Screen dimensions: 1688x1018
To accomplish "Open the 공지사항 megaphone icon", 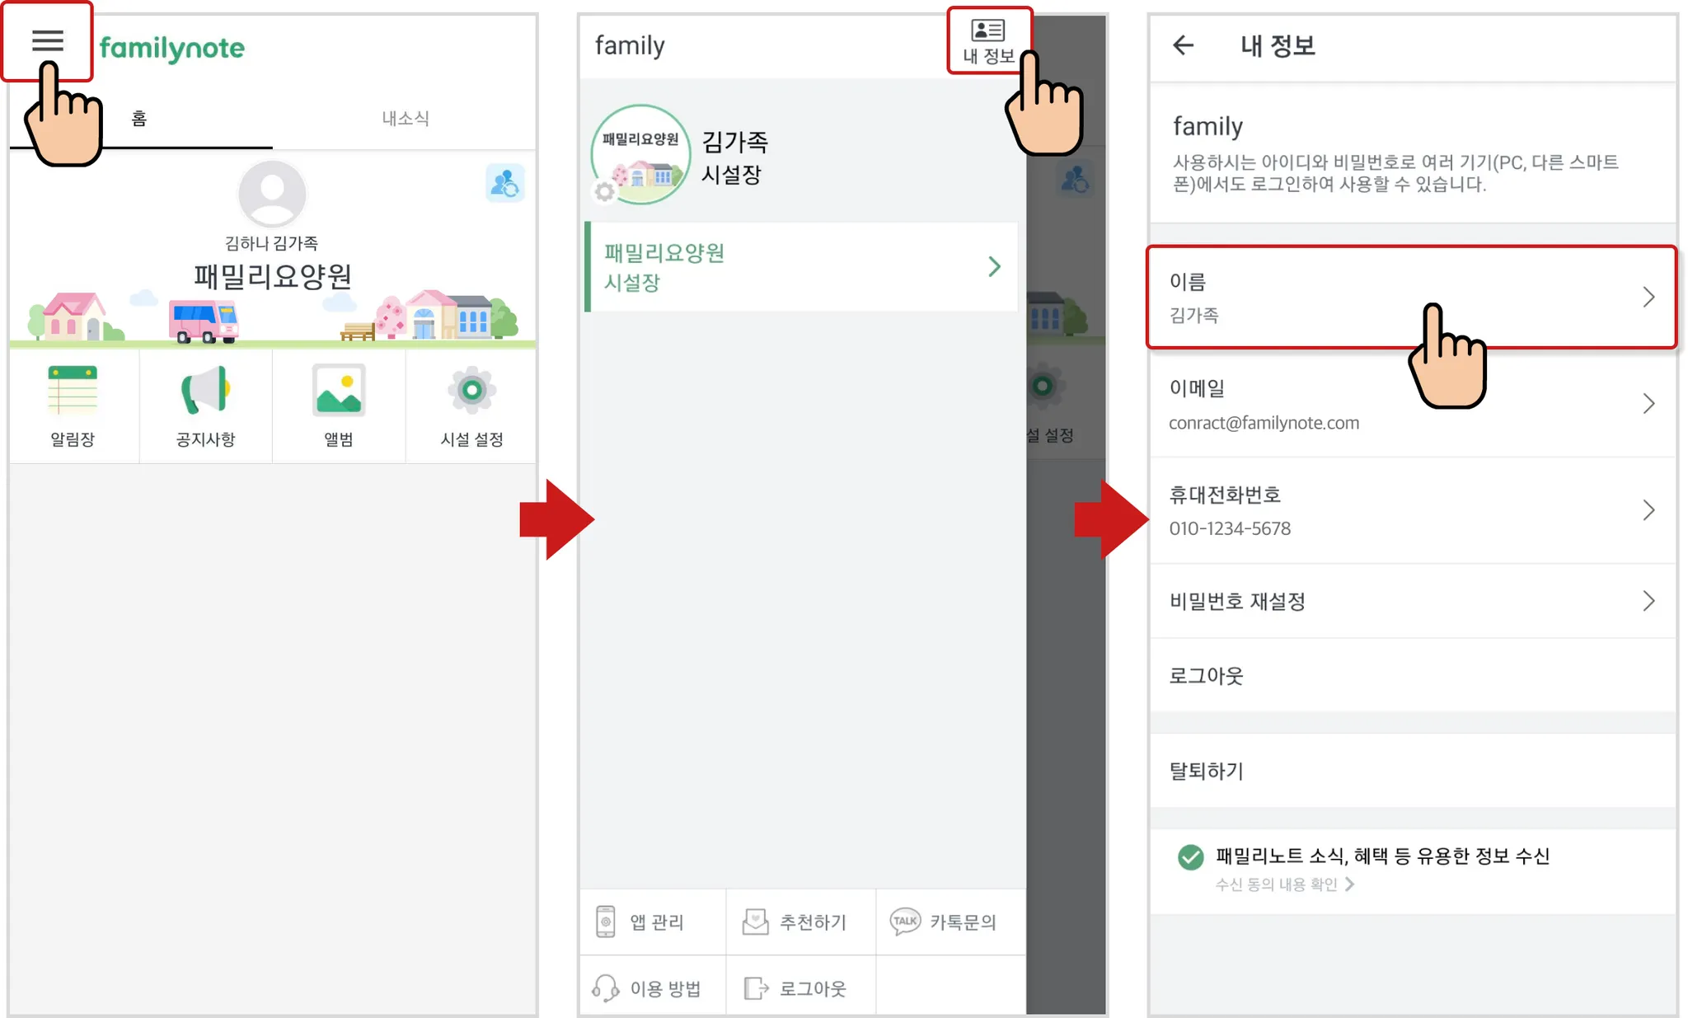I will 205,390.
